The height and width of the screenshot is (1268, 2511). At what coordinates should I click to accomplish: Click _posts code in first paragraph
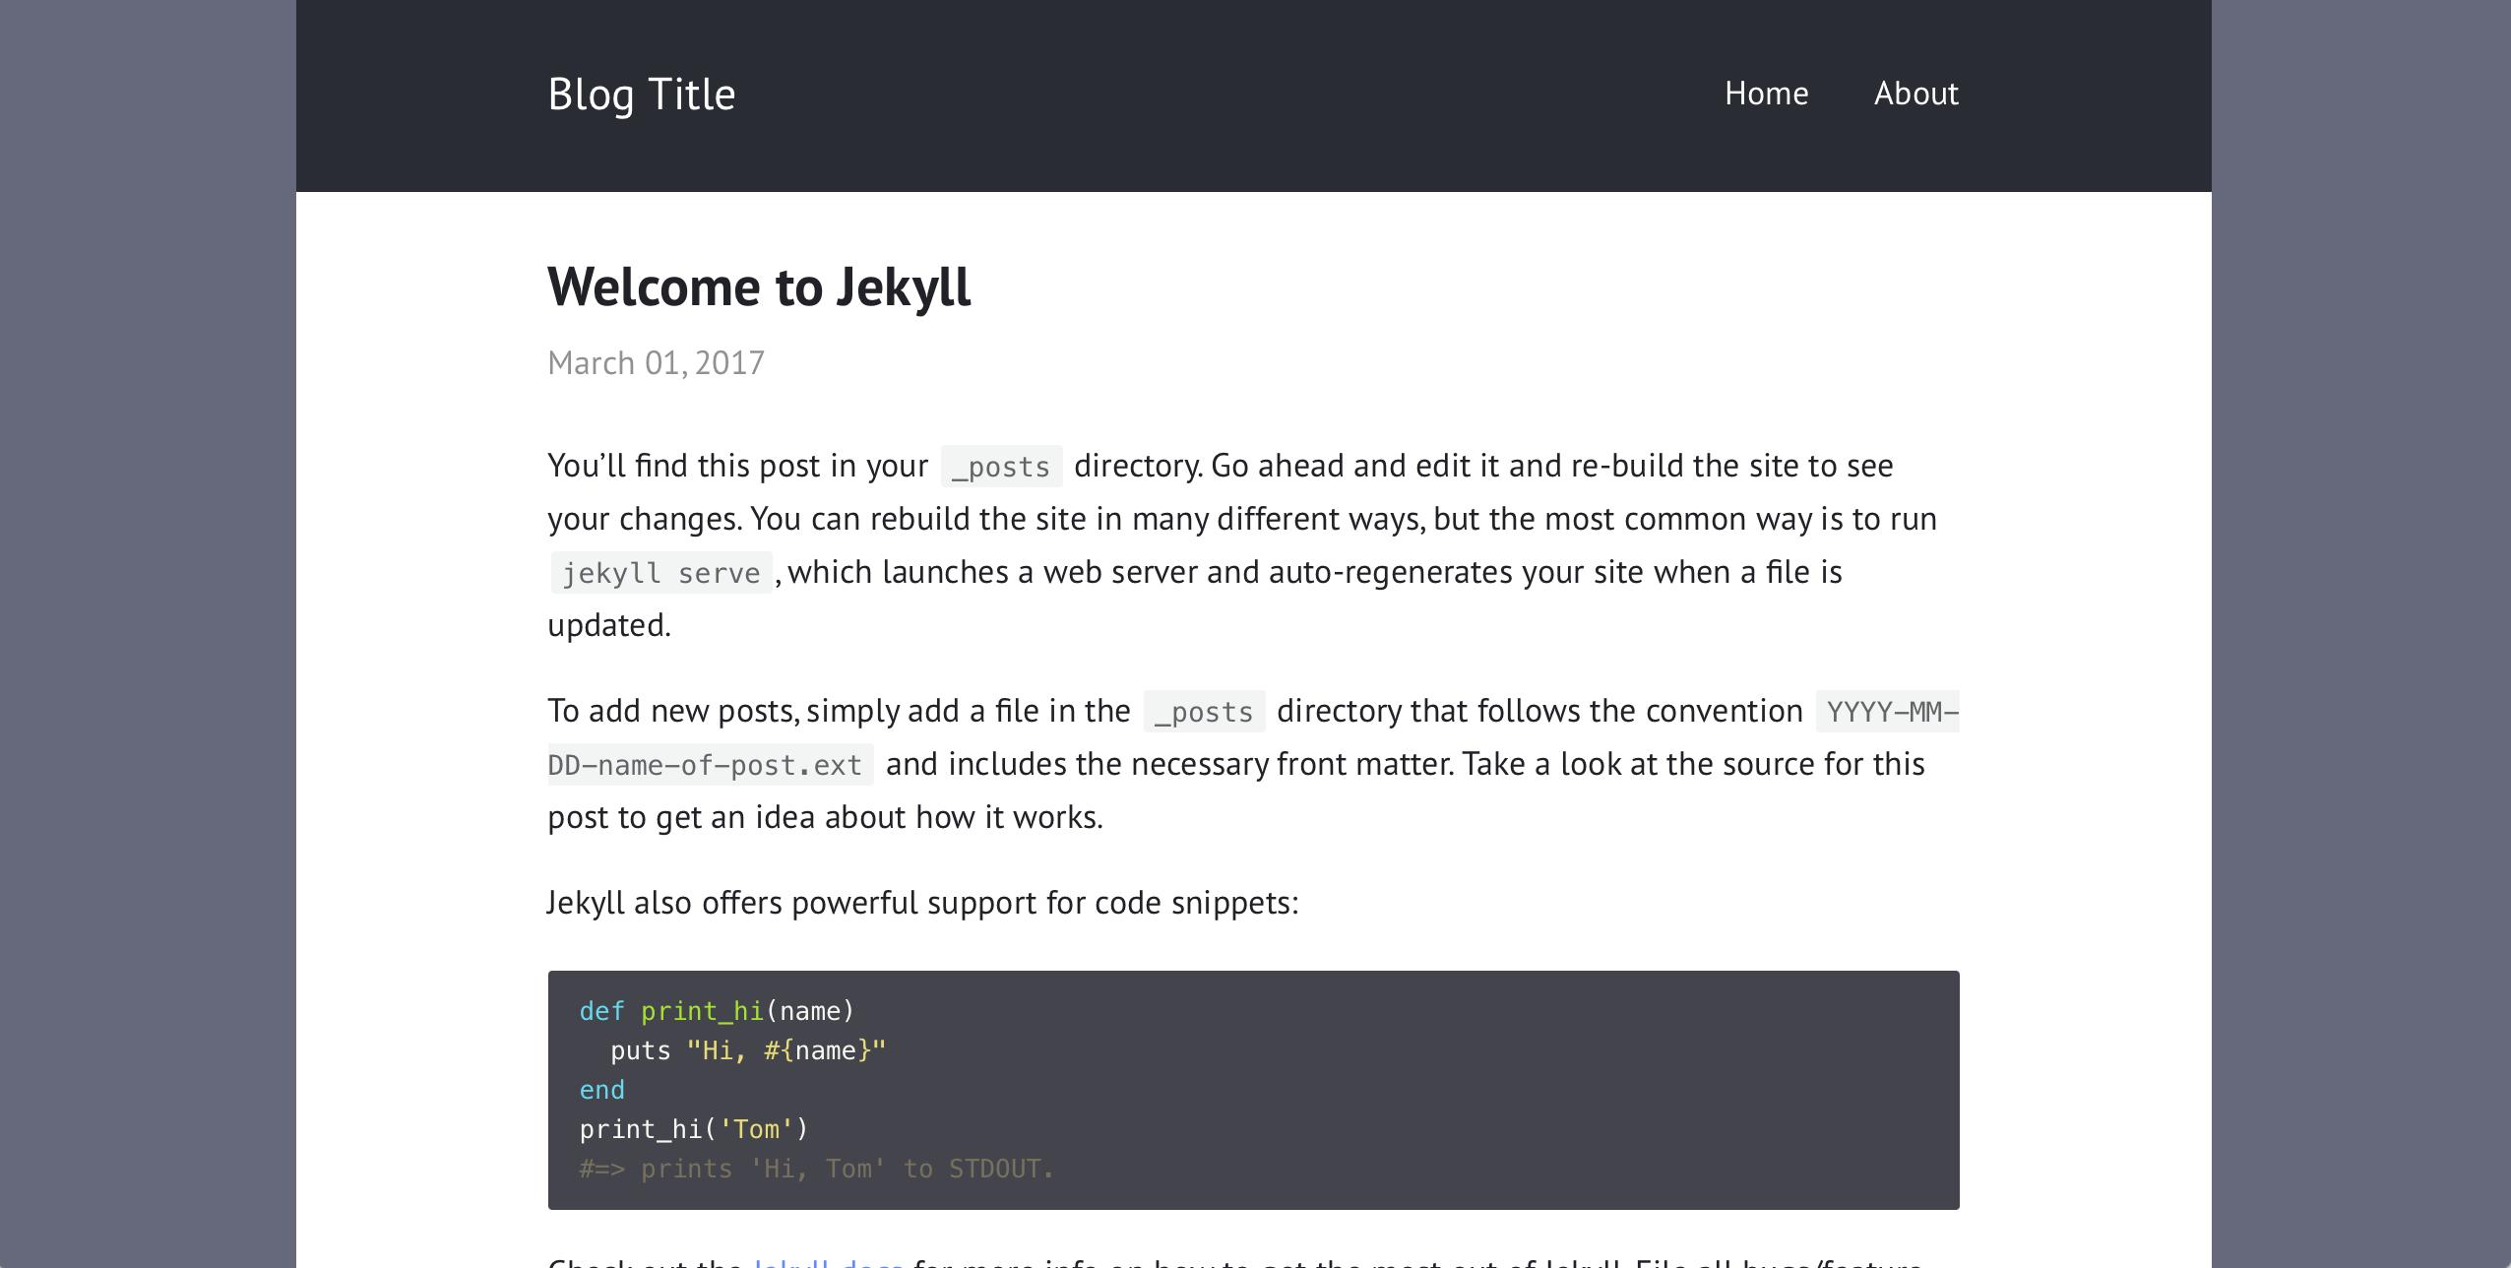click(x=1001, y=467)
